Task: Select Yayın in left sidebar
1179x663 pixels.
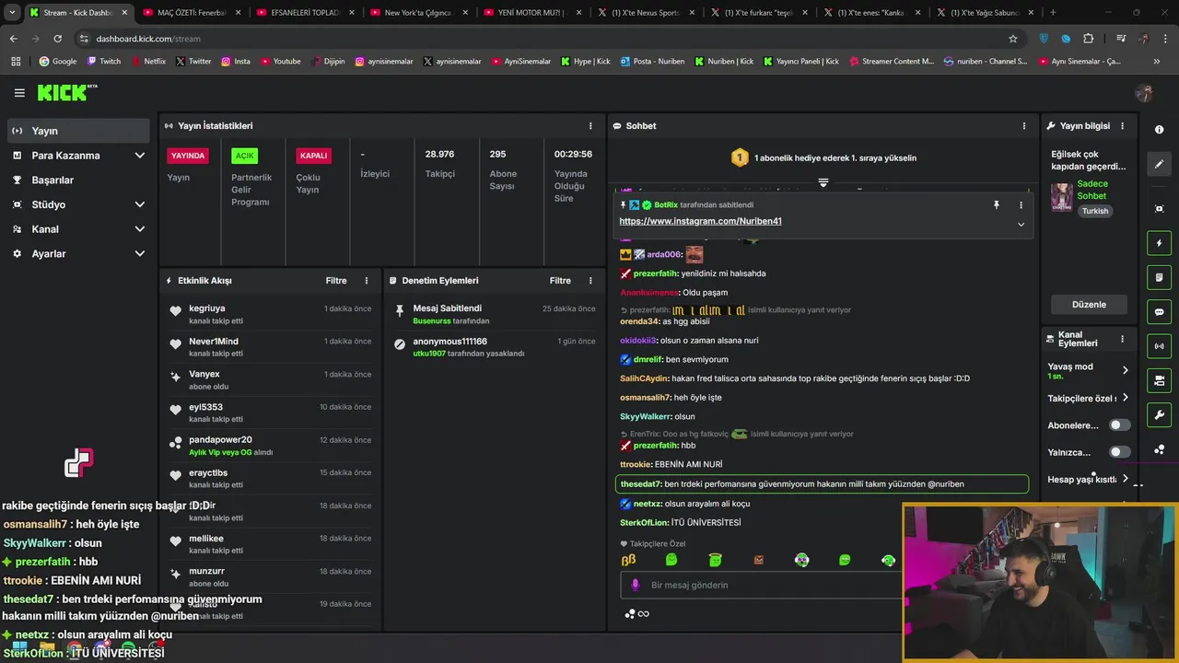Action: (x=78, y=131)
